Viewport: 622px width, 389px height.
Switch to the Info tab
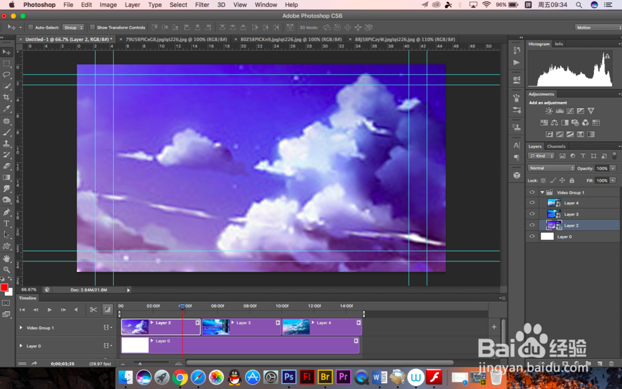tap(559, 44)
